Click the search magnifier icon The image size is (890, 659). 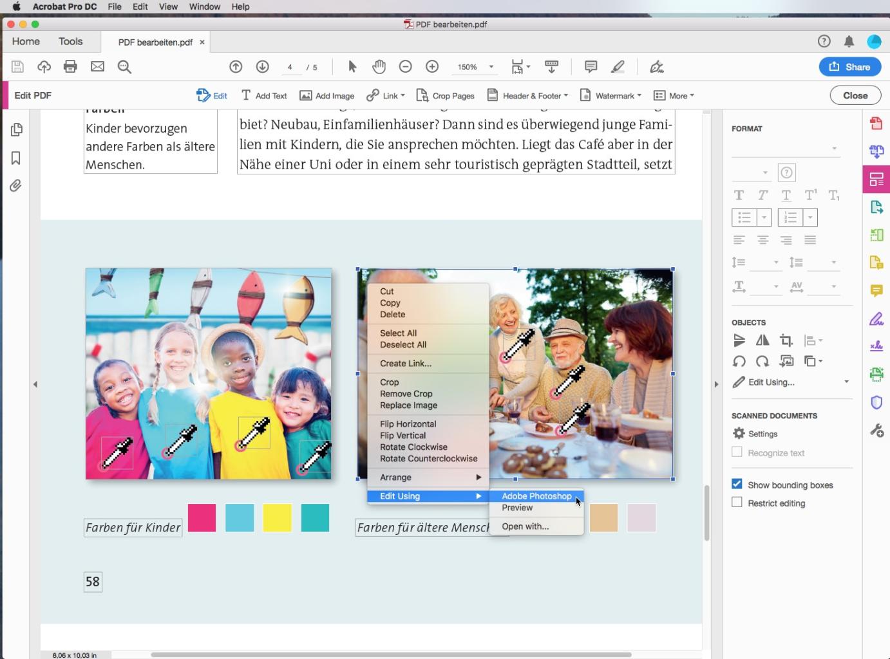coord(124,67)
